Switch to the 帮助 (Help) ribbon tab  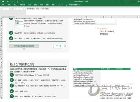pyautogui.click(x=53, y=5)
